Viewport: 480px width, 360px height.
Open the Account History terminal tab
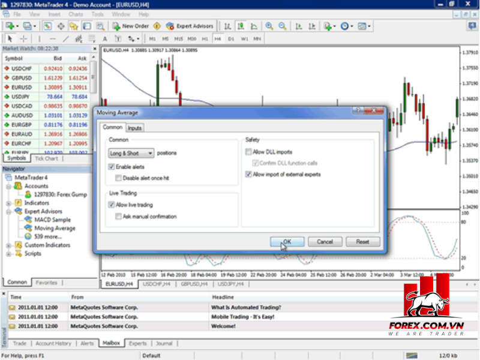pyautogui.click(x=53, y=343)
